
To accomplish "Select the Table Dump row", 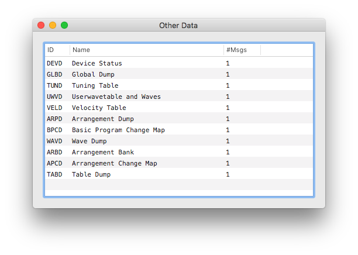I will [x=91, y=174].
